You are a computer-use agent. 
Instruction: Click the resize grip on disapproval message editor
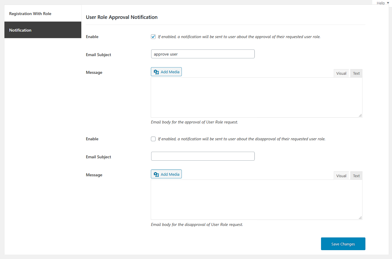(x=360, y=217)
